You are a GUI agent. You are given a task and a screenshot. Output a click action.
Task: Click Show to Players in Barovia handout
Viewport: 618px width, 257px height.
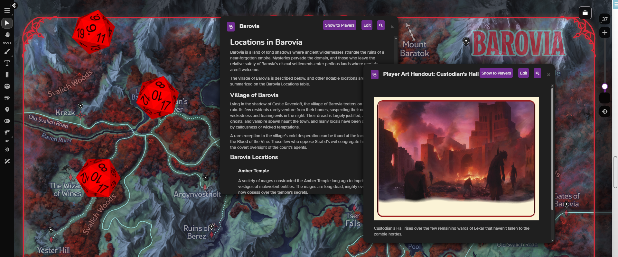click(x=340, y=25)
